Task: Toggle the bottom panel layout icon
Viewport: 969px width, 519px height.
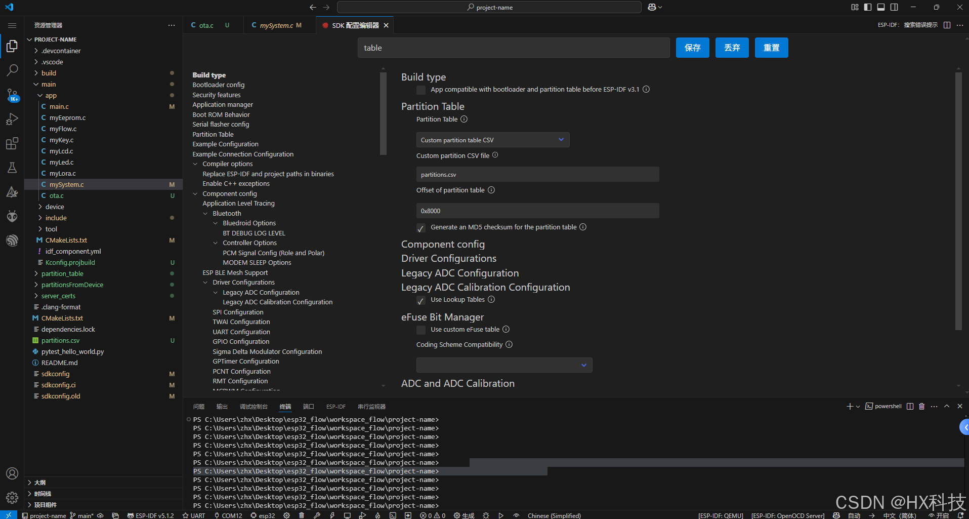Action: 881,7
